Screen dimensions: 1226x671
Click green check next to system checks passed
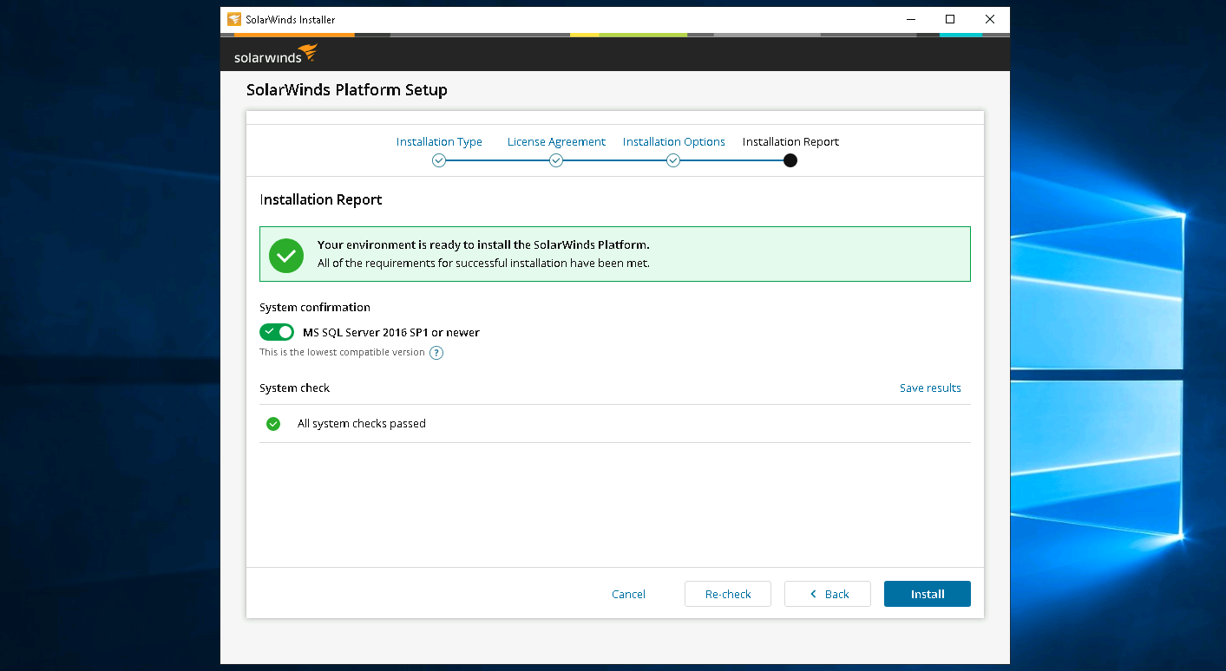[x=273, y=424]
